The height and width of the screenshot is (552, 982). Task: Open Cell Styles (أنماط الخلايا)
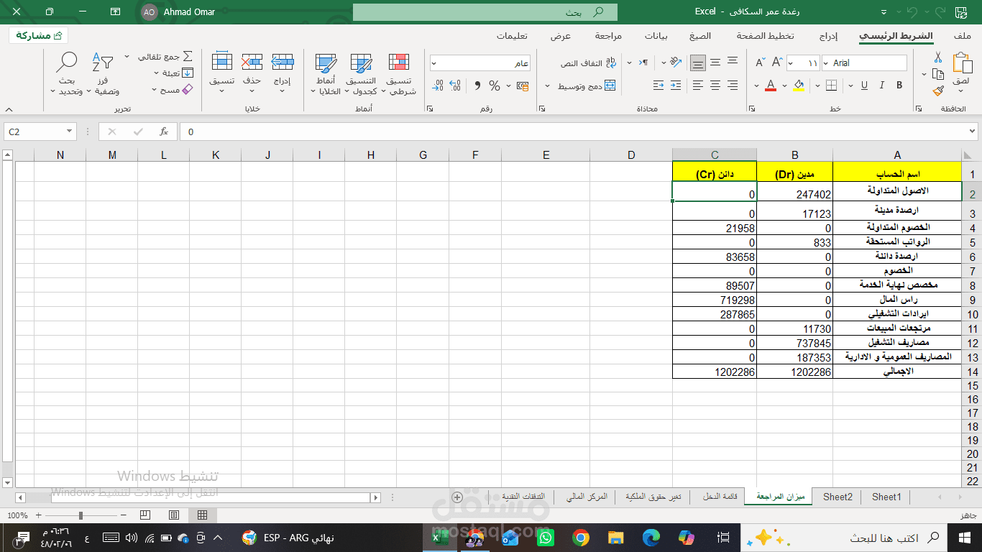tap(326, 75)
